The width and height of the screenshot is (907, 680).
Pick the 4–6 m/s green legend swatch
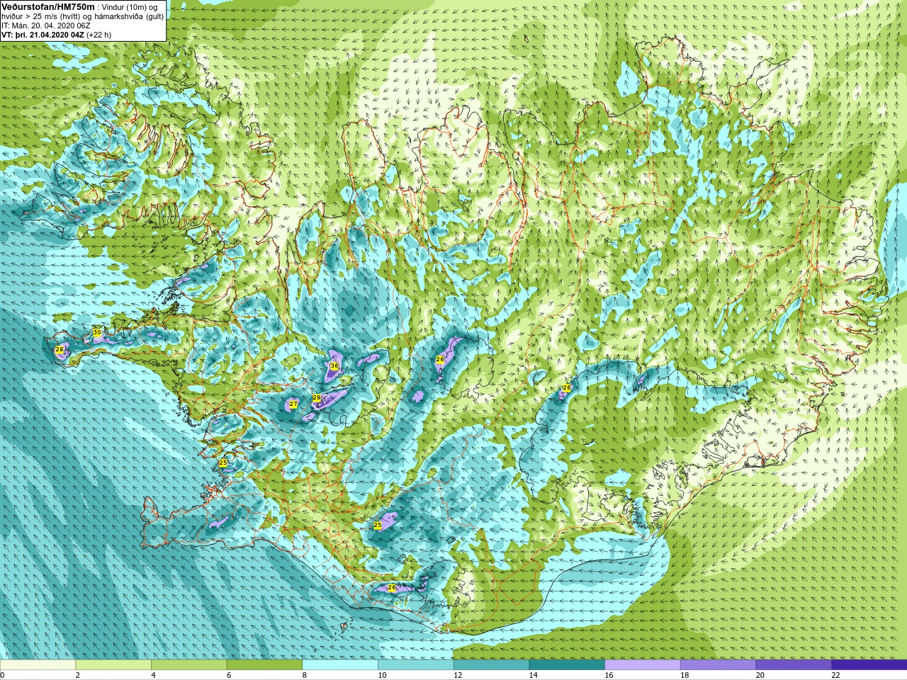tap(188, 665)
